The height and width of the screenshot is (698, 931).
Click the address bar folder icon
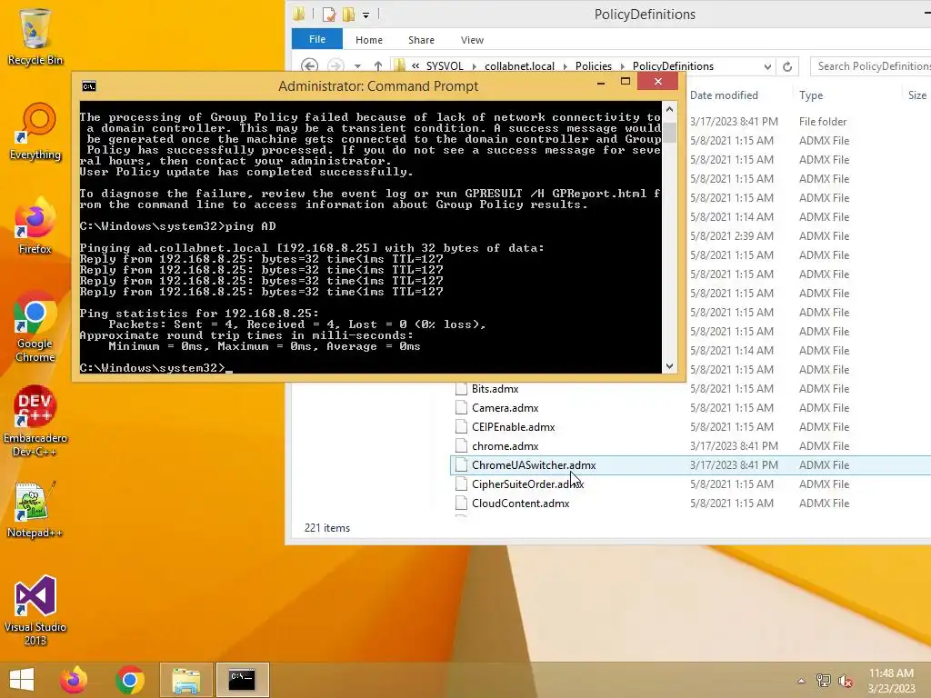400,65
